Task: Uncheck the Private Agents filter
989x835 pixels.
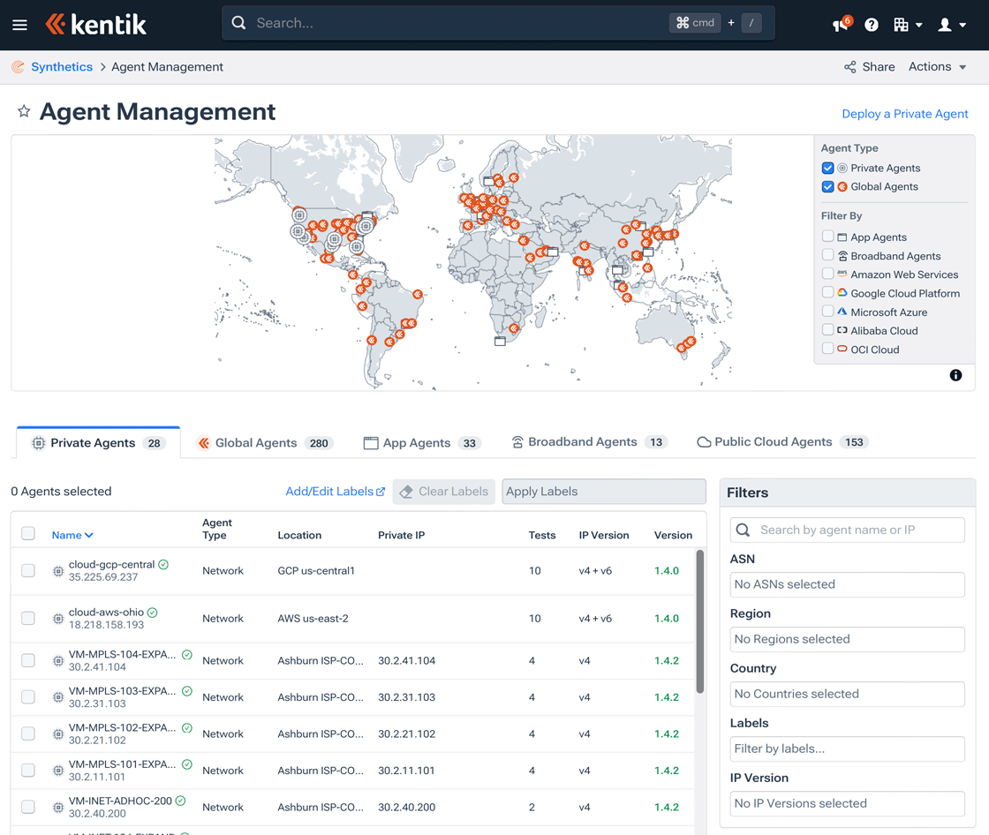Action: click(827, 168)
